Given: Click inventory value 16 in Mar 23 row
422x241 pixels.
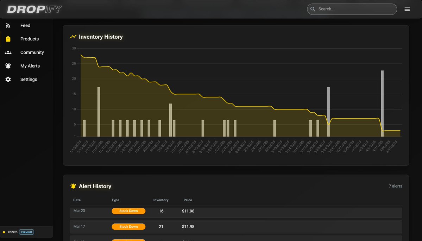Looking at the screenshot, I should click(161, 211).
